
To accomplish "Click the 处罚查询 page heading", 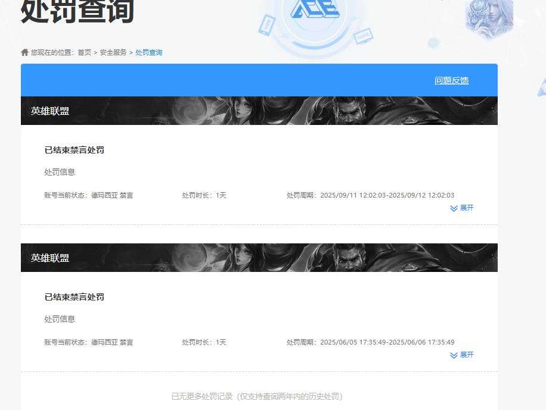I will point(77,11).
